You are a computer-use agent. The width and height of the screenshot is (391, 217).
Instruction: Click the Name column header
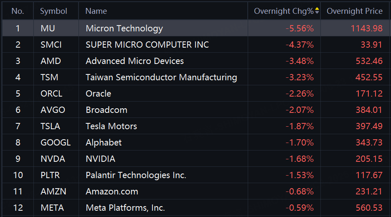[96, 11]
